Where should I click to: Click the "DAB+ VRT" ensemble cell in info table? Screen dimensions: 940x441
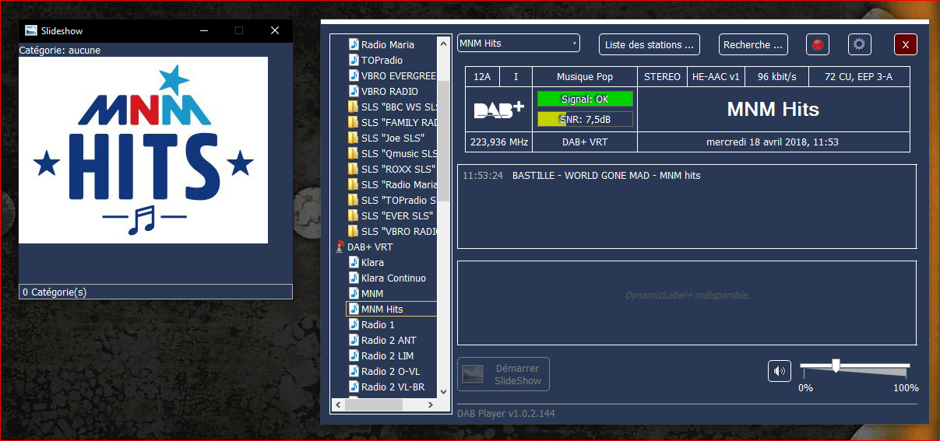coord(585,142)
